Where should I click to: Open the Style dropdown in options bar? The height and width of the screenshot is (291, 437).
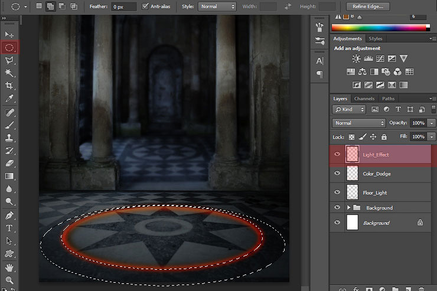coord(217,6)
